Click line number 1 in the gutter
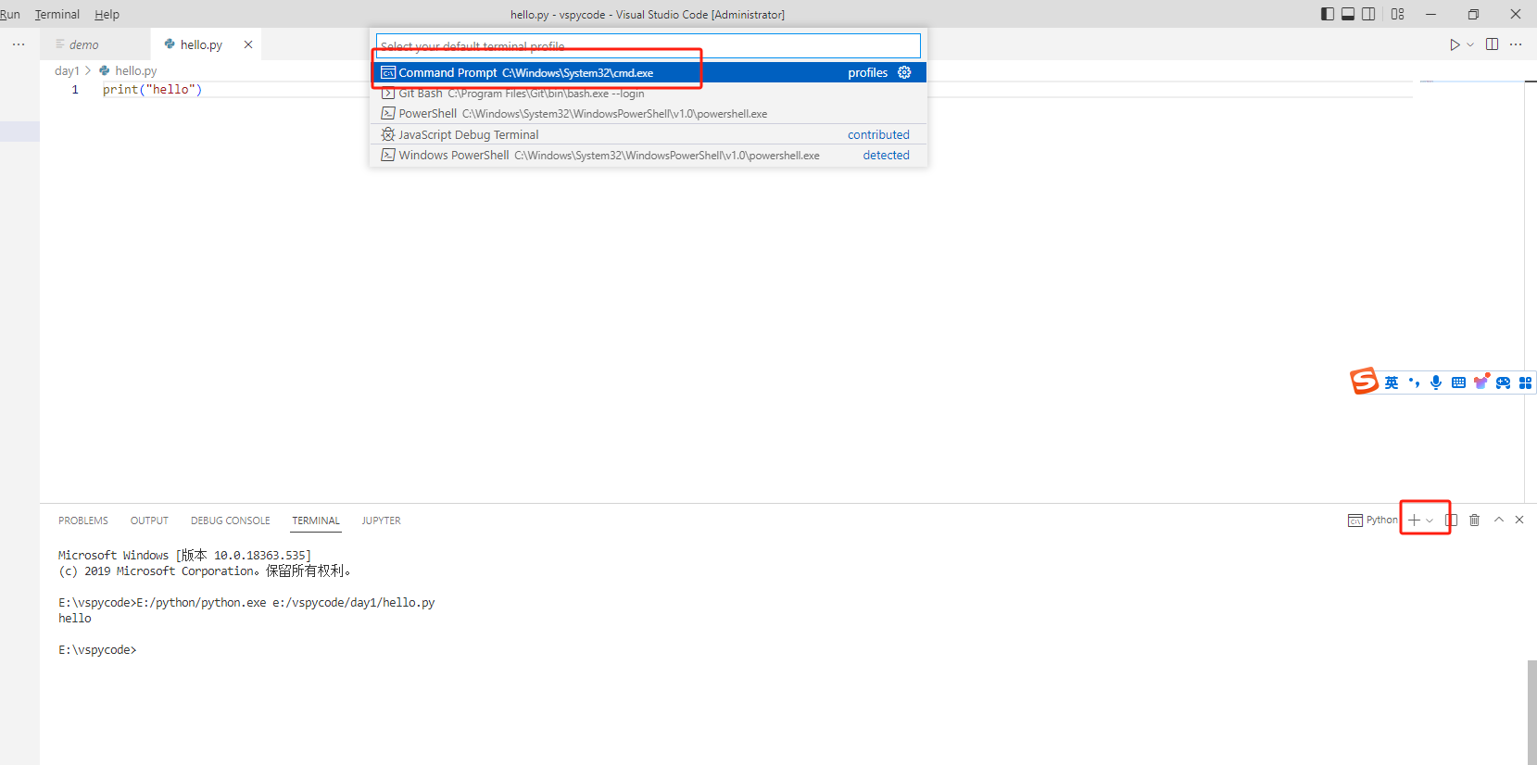The image size is (1537, 765). tap(75, 90)
